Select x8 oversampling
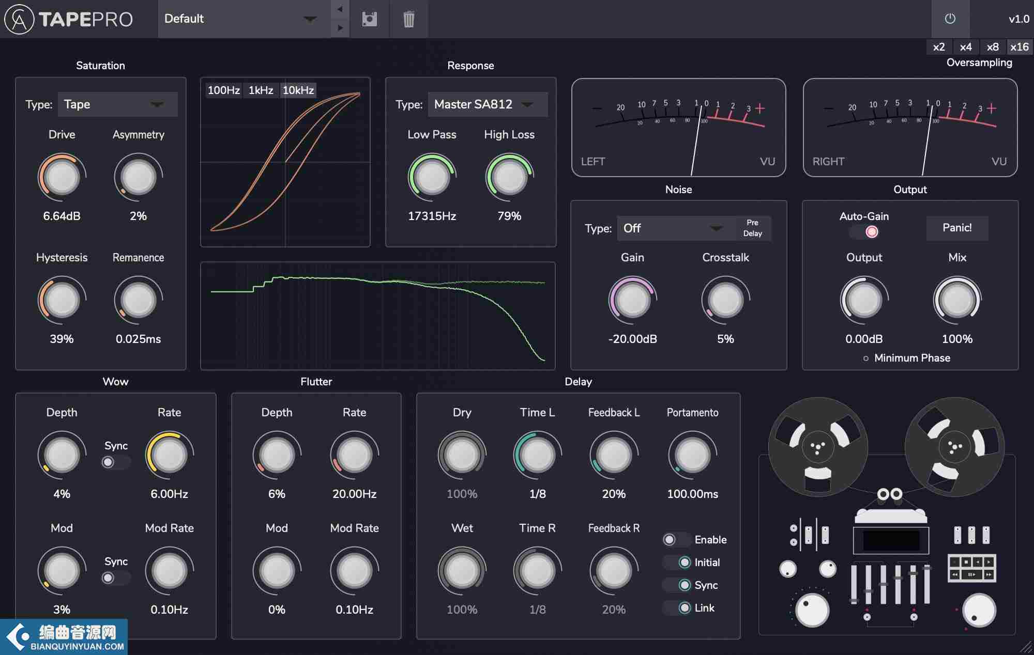The width and height of the screenshot is (1034, 655). pyautogui.click(x=993, y=47)
